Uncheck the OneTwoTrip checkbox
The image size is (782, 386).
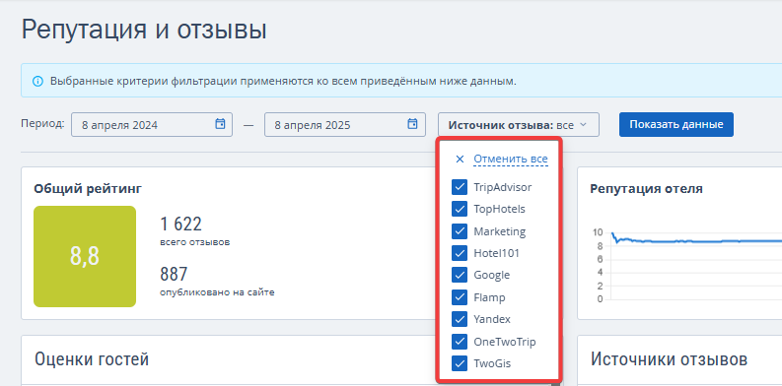point(460,342)
